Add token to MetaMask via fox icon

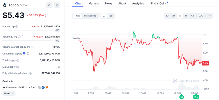pyautogui.click(x=47, y=87)
